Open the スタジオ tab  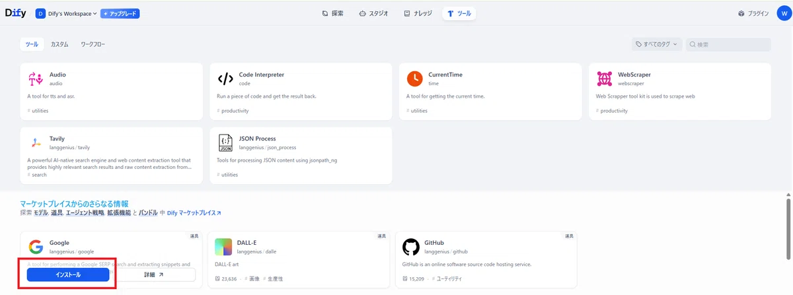click(x=373, y=13)
